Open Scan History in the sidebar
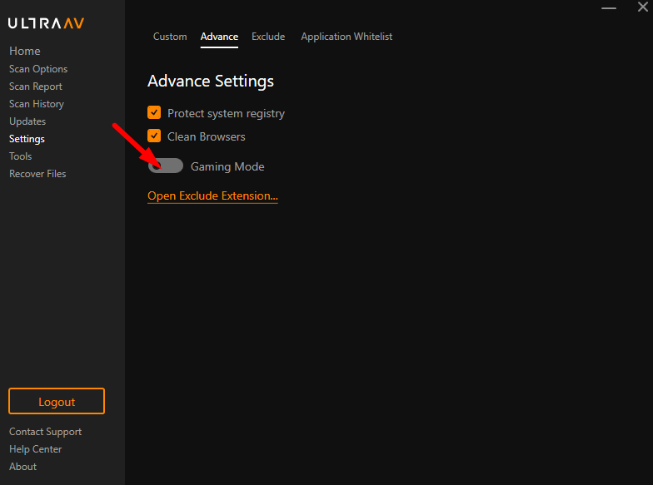The width and height of the screenshot is (653, 485). click(x=37, y=104)
